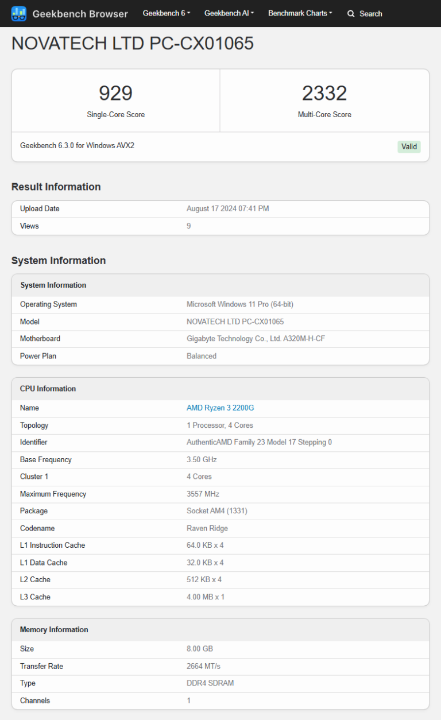
Task: Click the Raven Ridge codename value
Action: tap(207, 528)
